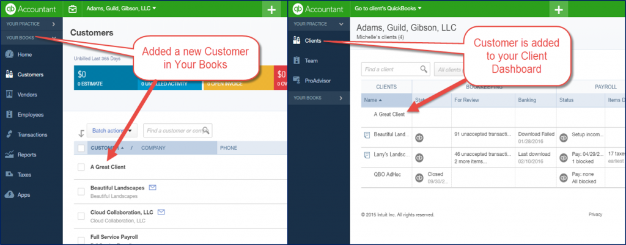Open Employees in left sidebar

click(31, 114)
